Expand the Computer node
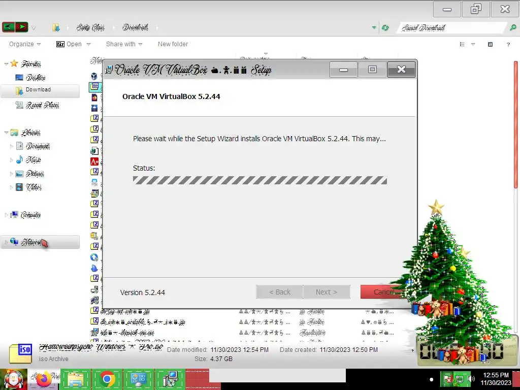520x390 pixels. coord(6,215)
